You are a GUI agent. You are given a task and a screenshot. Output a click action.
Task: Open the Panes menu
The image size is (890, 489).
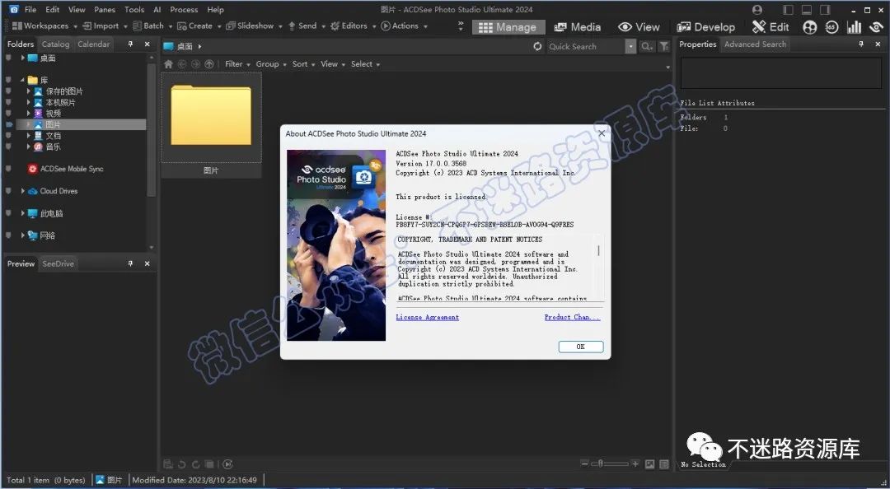click(104, 10)
